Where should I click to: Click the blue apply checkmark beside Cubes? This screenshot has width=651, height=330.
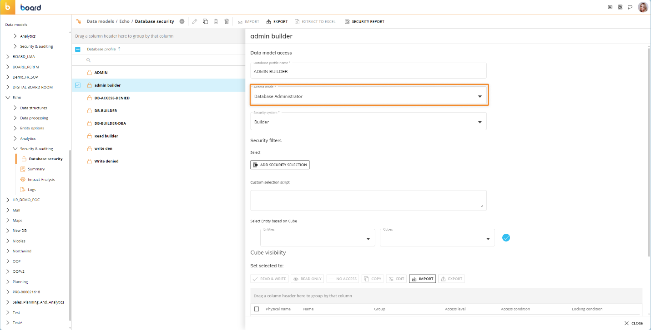point(506,237)
